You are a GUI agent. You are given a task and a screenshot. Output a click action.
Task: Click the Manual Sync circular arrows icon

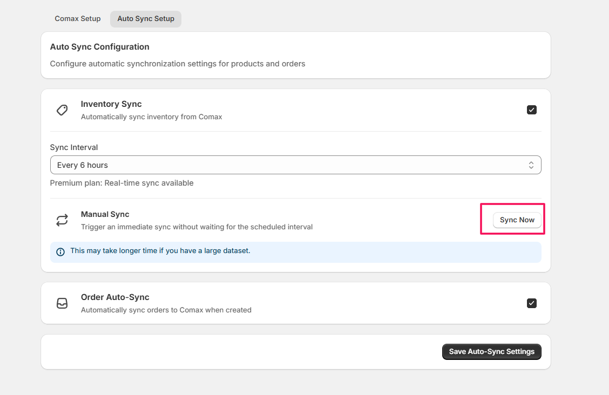pos(62,220)
